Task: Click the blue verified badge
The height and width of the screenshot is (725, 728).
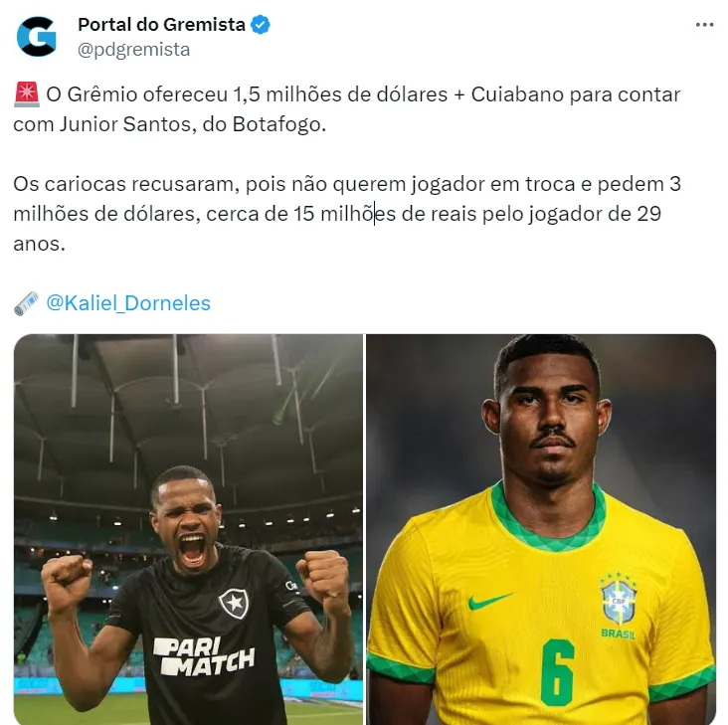Action: pyautogui.click(x=261, y=25)
